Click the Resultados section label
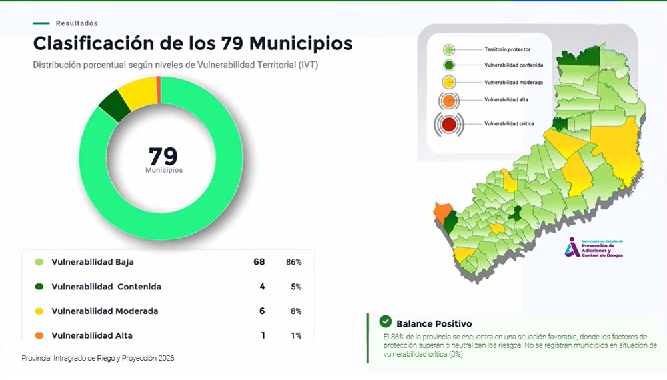 77,23
